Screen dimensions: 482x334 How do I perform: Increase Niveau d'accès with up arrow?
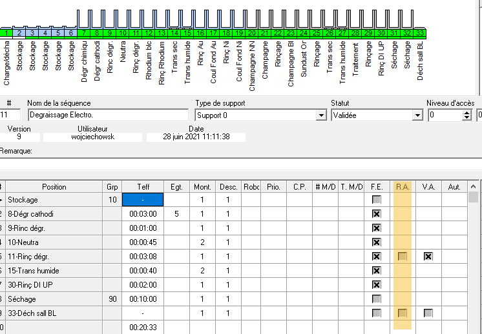[467, 112]
